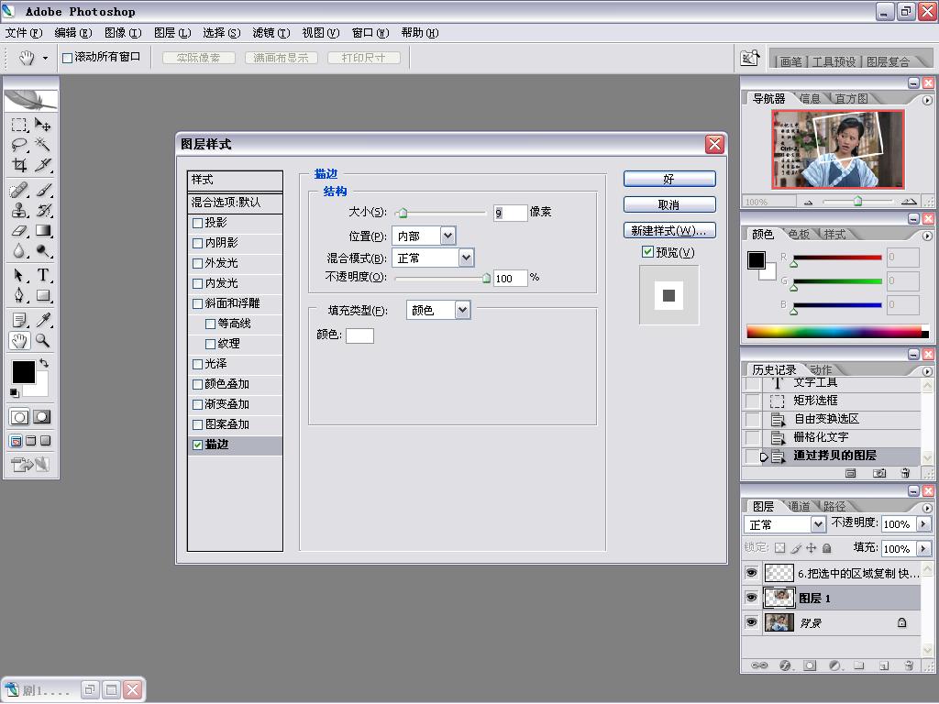
Task: Open the layer 填充 arrow flyout
Action: (923, 548)
